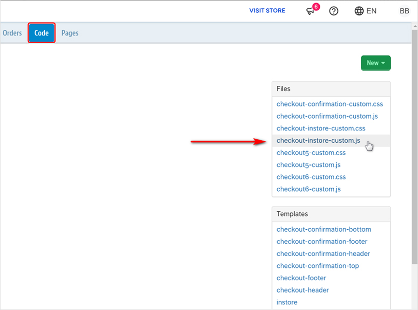This screenshot has width=418, height=310.
Task: Open checkout5-custom.js file
Action: (308, 165)
